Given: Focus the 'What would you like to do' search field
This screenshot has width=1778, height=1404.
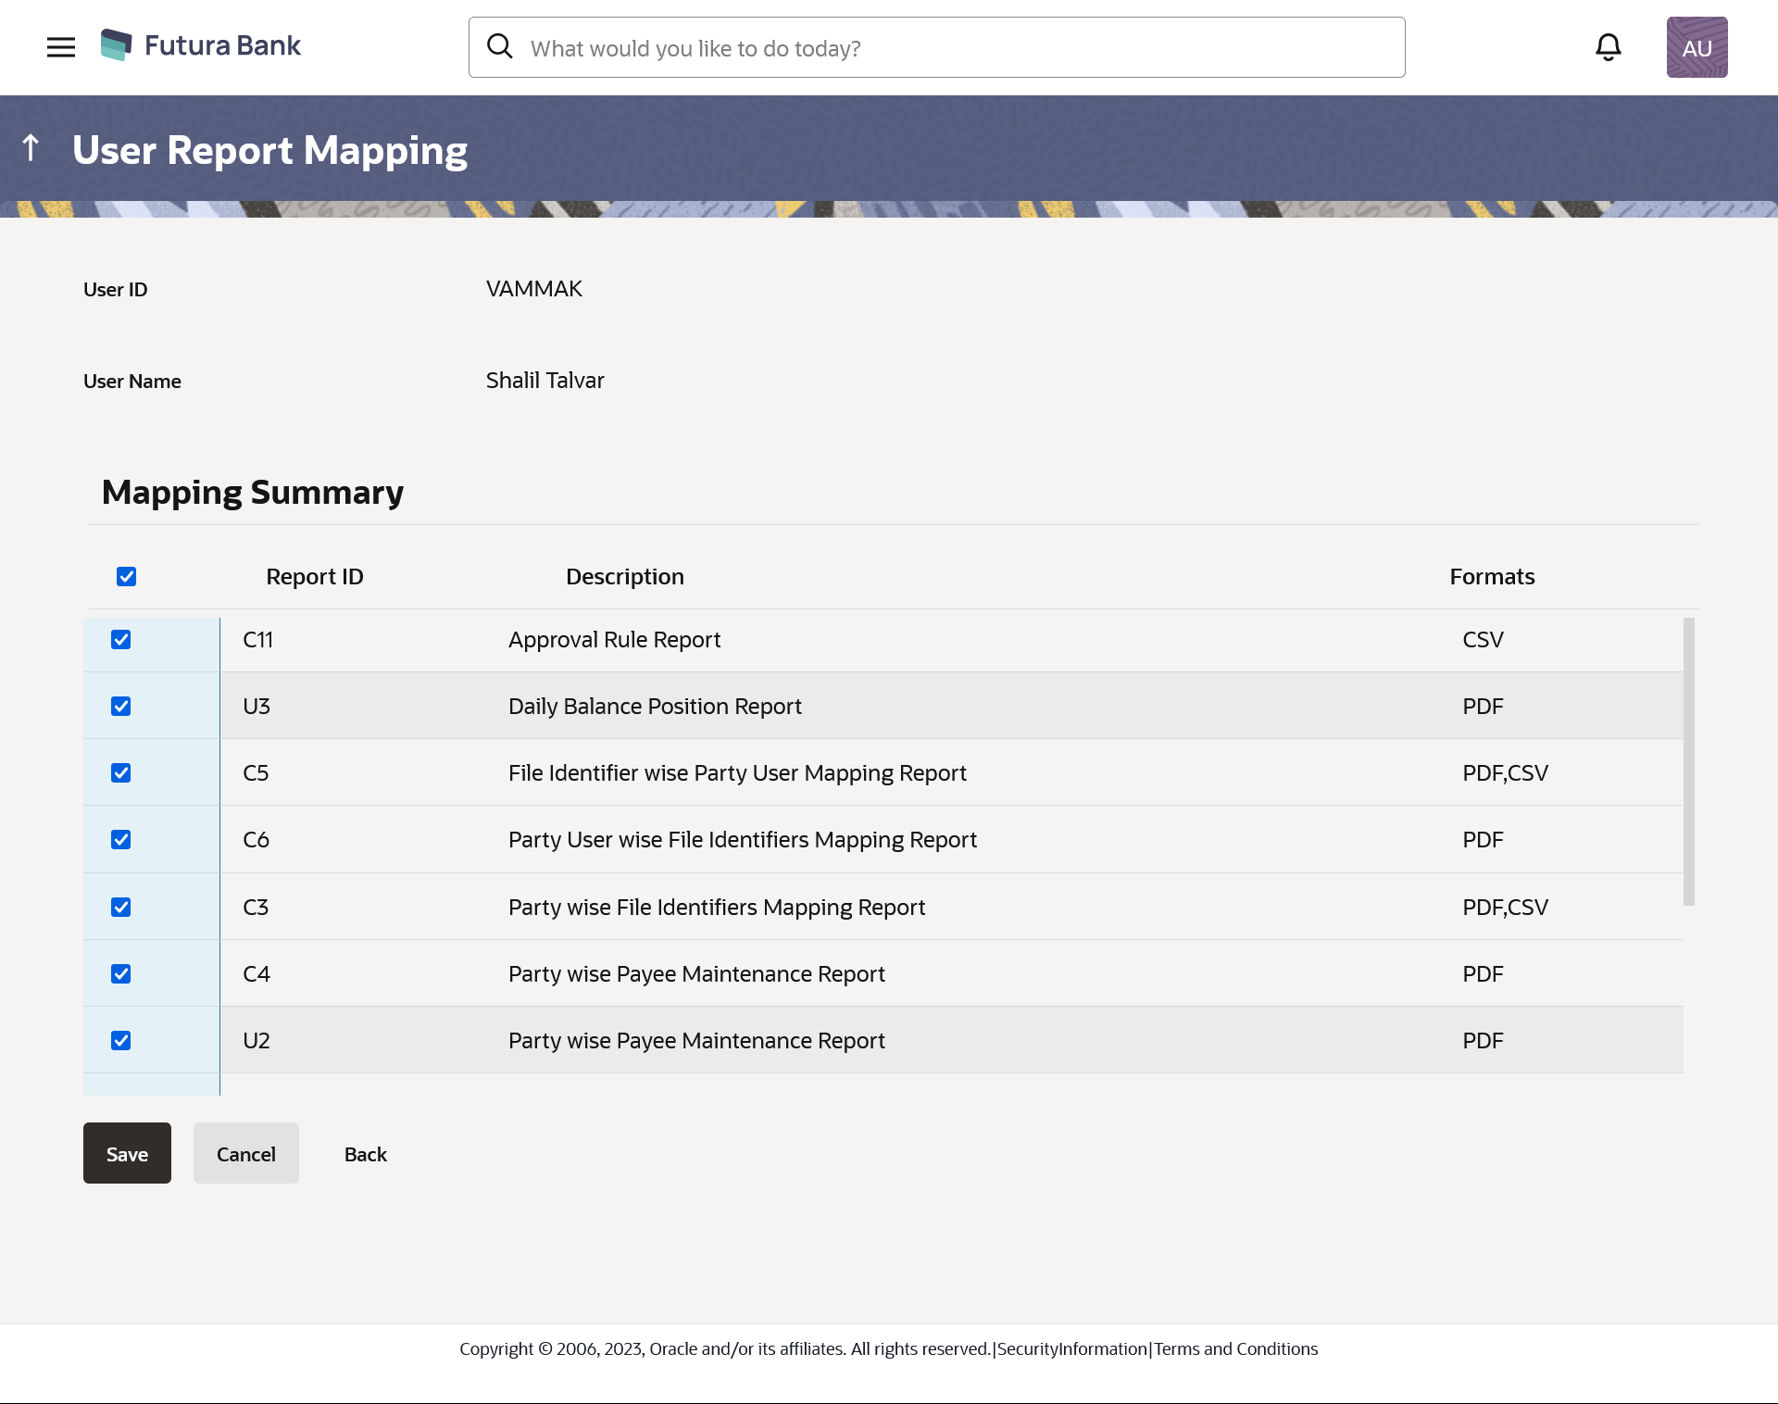Looking at the screenshot, I should [954, 48].
